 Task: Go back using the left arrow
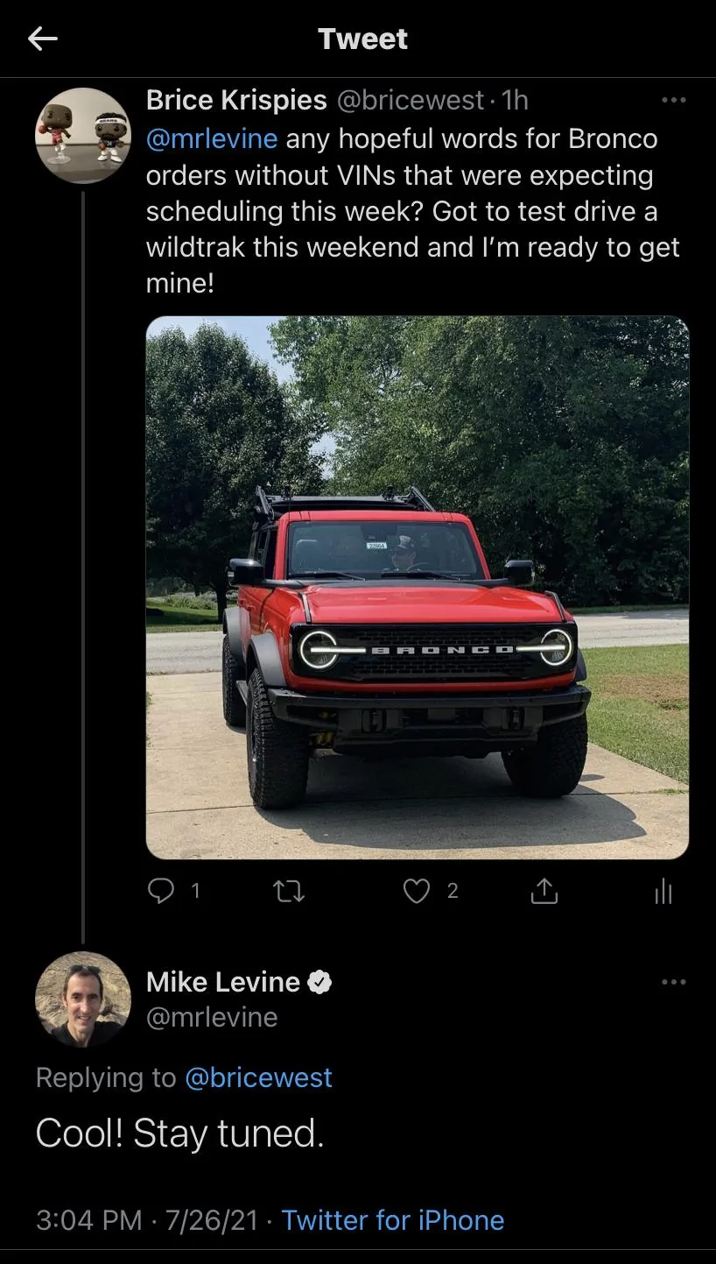[43, 39]
